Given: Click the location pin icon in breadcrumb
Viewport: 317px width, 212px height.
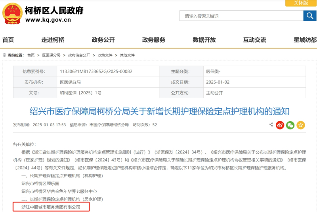Looking at the screenshot, I should click(x=4, y=55).
